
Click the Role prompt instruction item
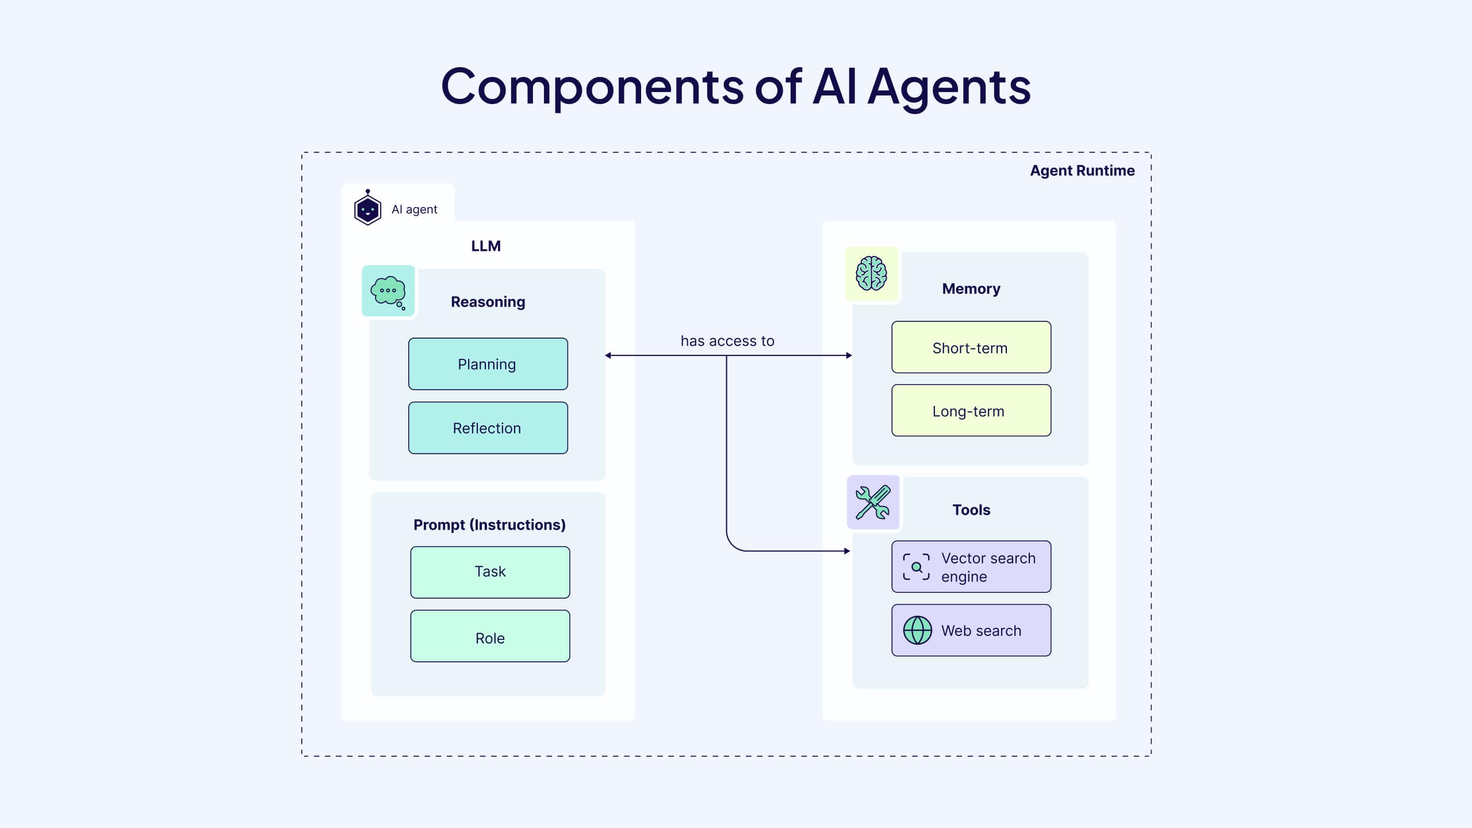[x=490, y=636]
